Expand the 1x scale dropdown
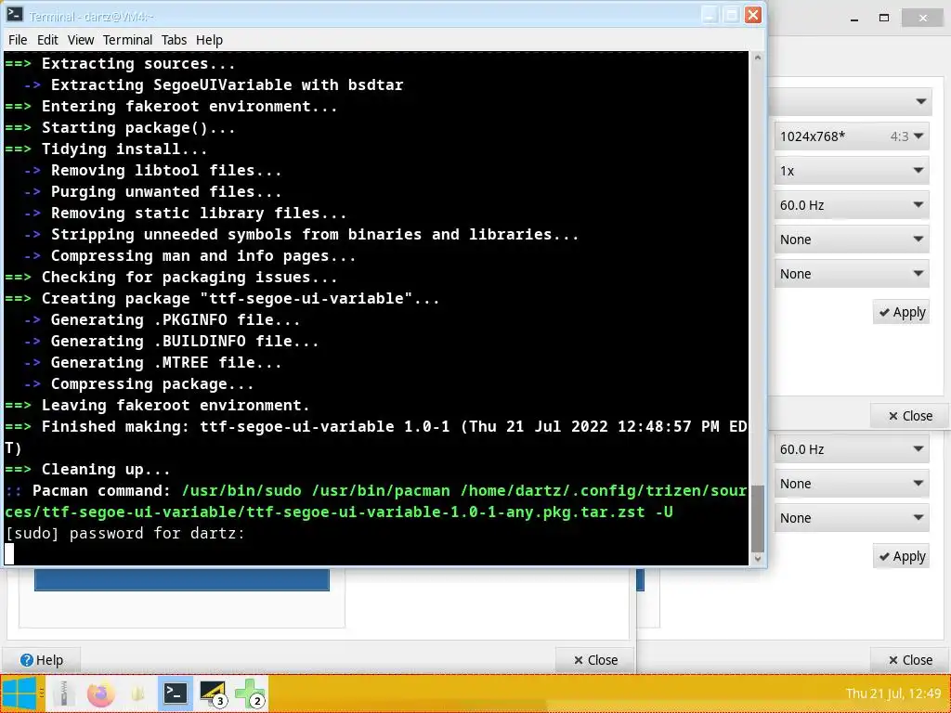 click(852, 171)
